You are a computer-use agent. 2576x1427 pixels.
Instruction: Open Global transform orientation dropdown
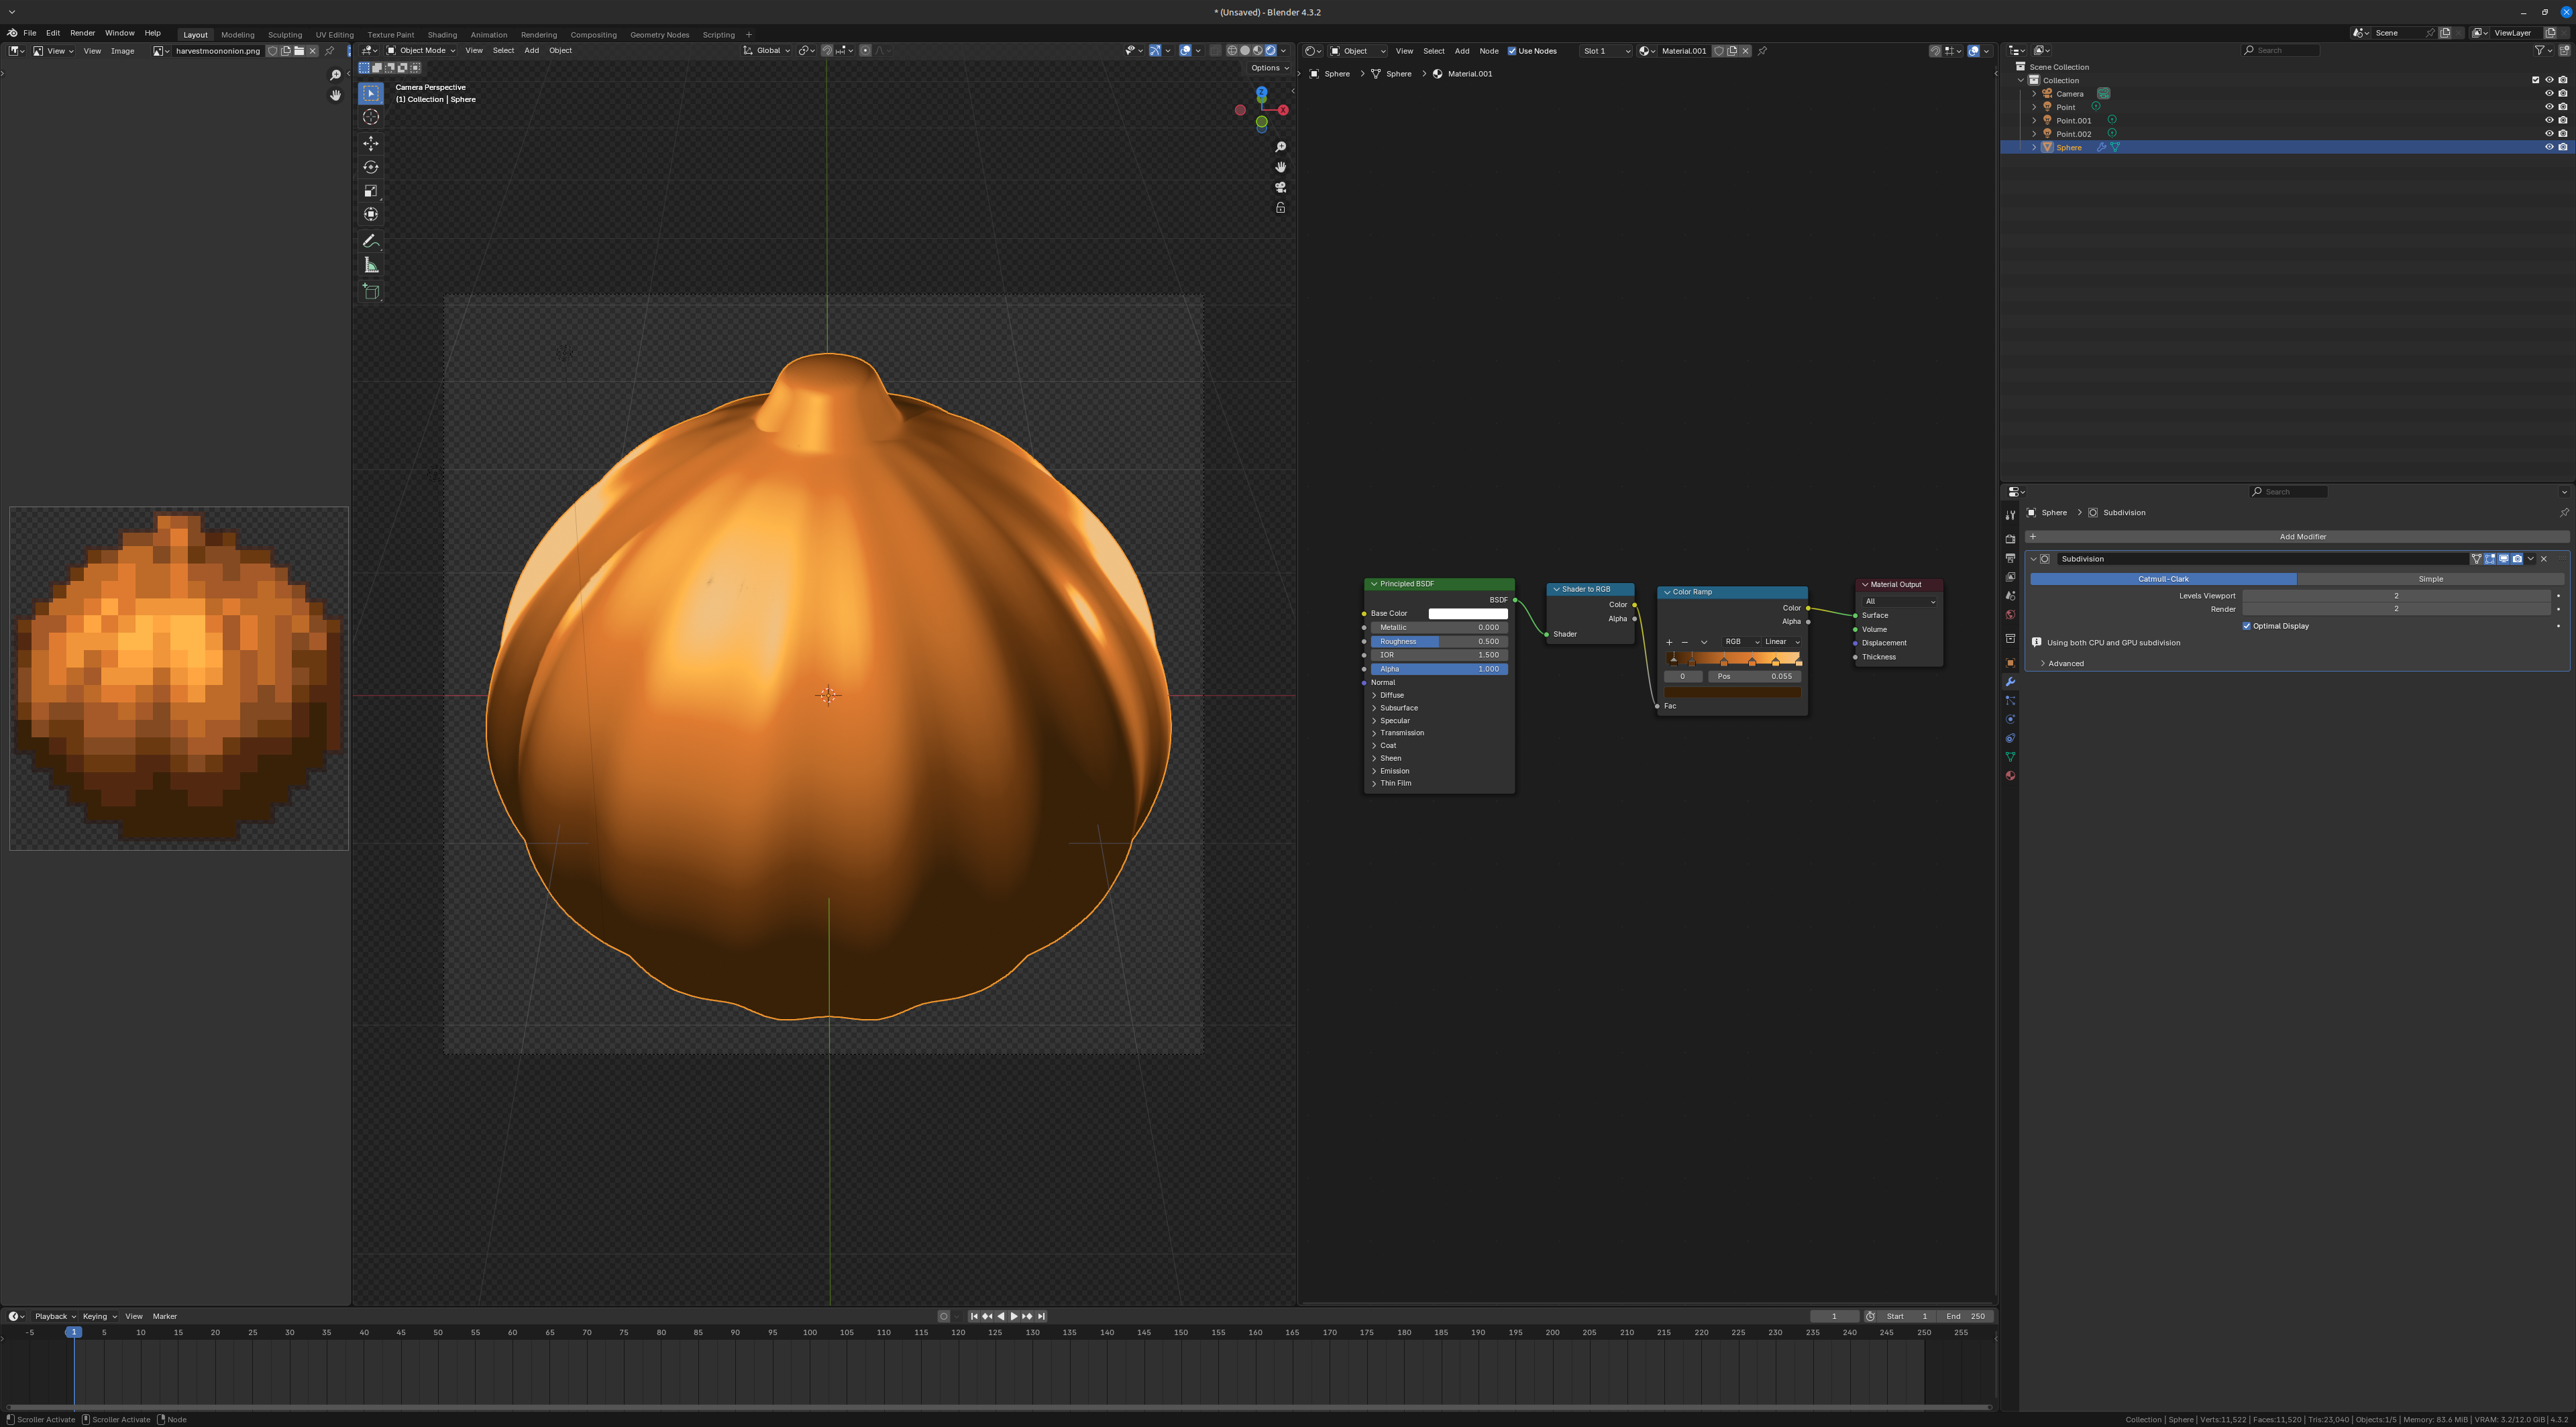point(767,50)
